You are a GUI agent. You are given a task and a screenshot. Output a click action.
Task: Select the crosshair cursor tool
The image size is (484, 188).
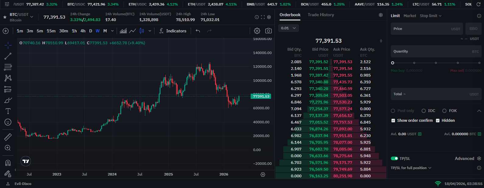8,45
